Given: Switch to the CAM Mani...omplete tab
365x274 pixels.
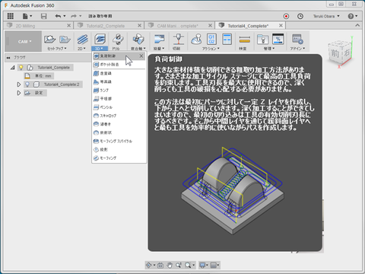Looking at the screenshot, I should 177,26.
